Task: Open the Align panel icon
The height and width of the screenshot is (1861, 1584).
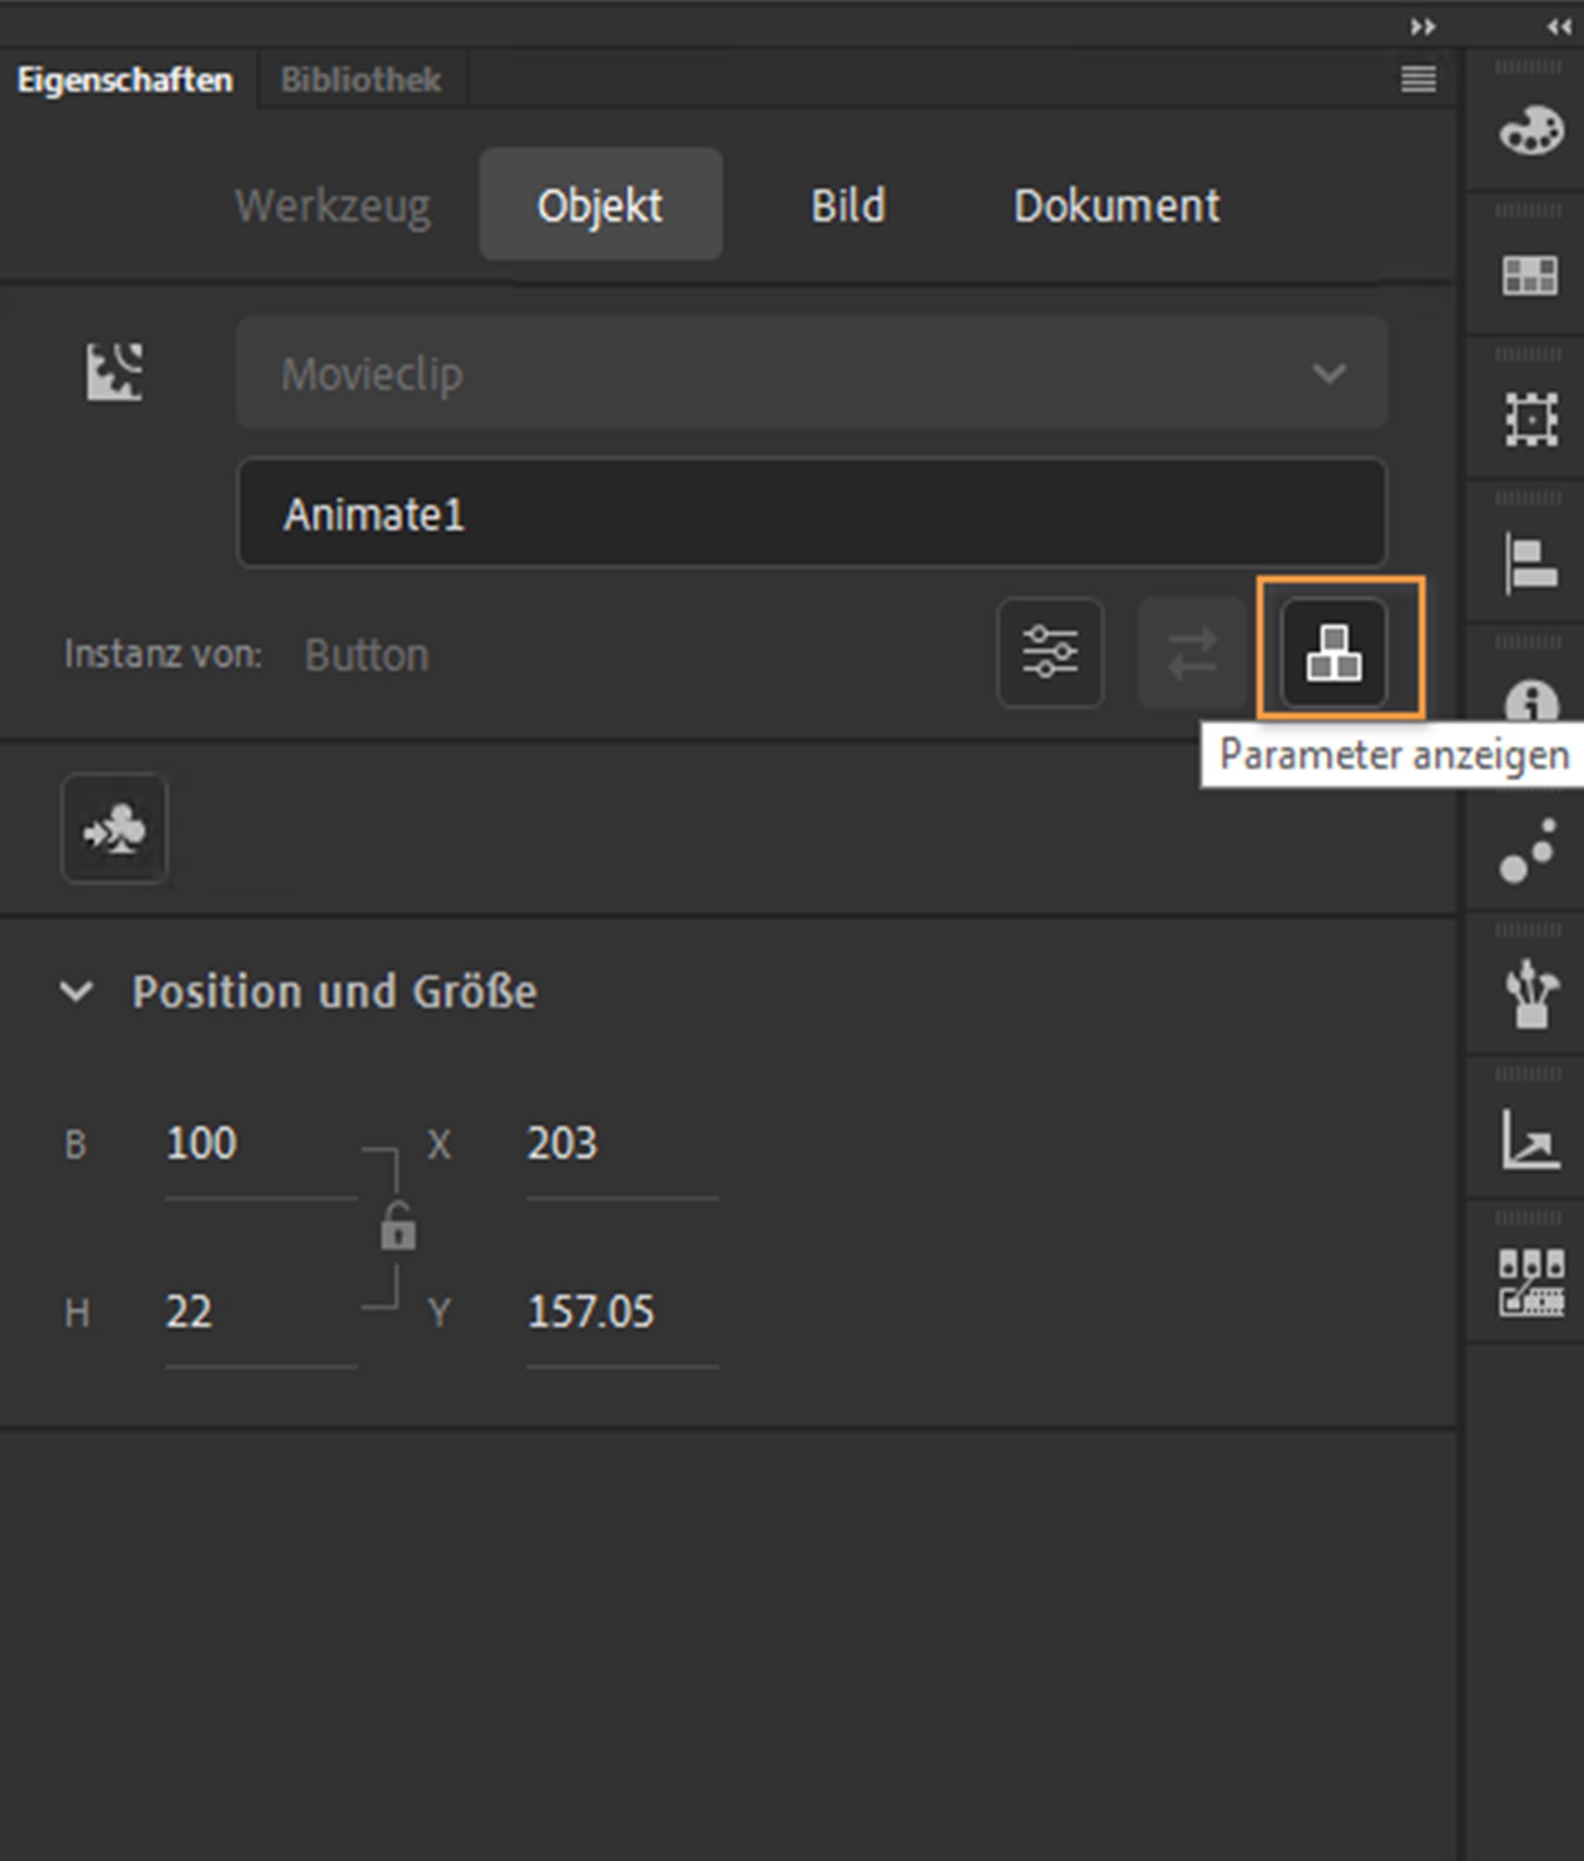Action: pyautogui.click(x=1531, y=563)
